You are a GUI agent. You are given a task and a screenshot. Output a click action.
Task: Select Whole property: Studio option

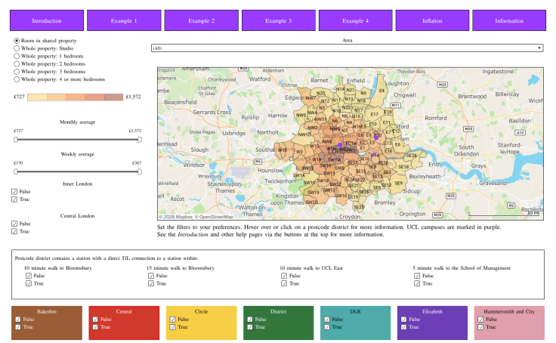click(x=17, y=48)
